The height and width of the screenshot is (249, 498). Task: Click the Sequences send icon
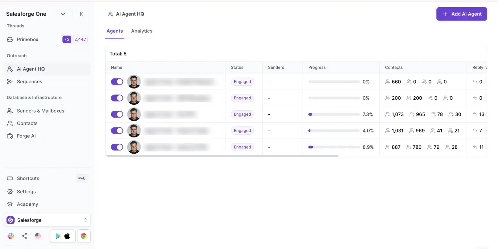10,82
